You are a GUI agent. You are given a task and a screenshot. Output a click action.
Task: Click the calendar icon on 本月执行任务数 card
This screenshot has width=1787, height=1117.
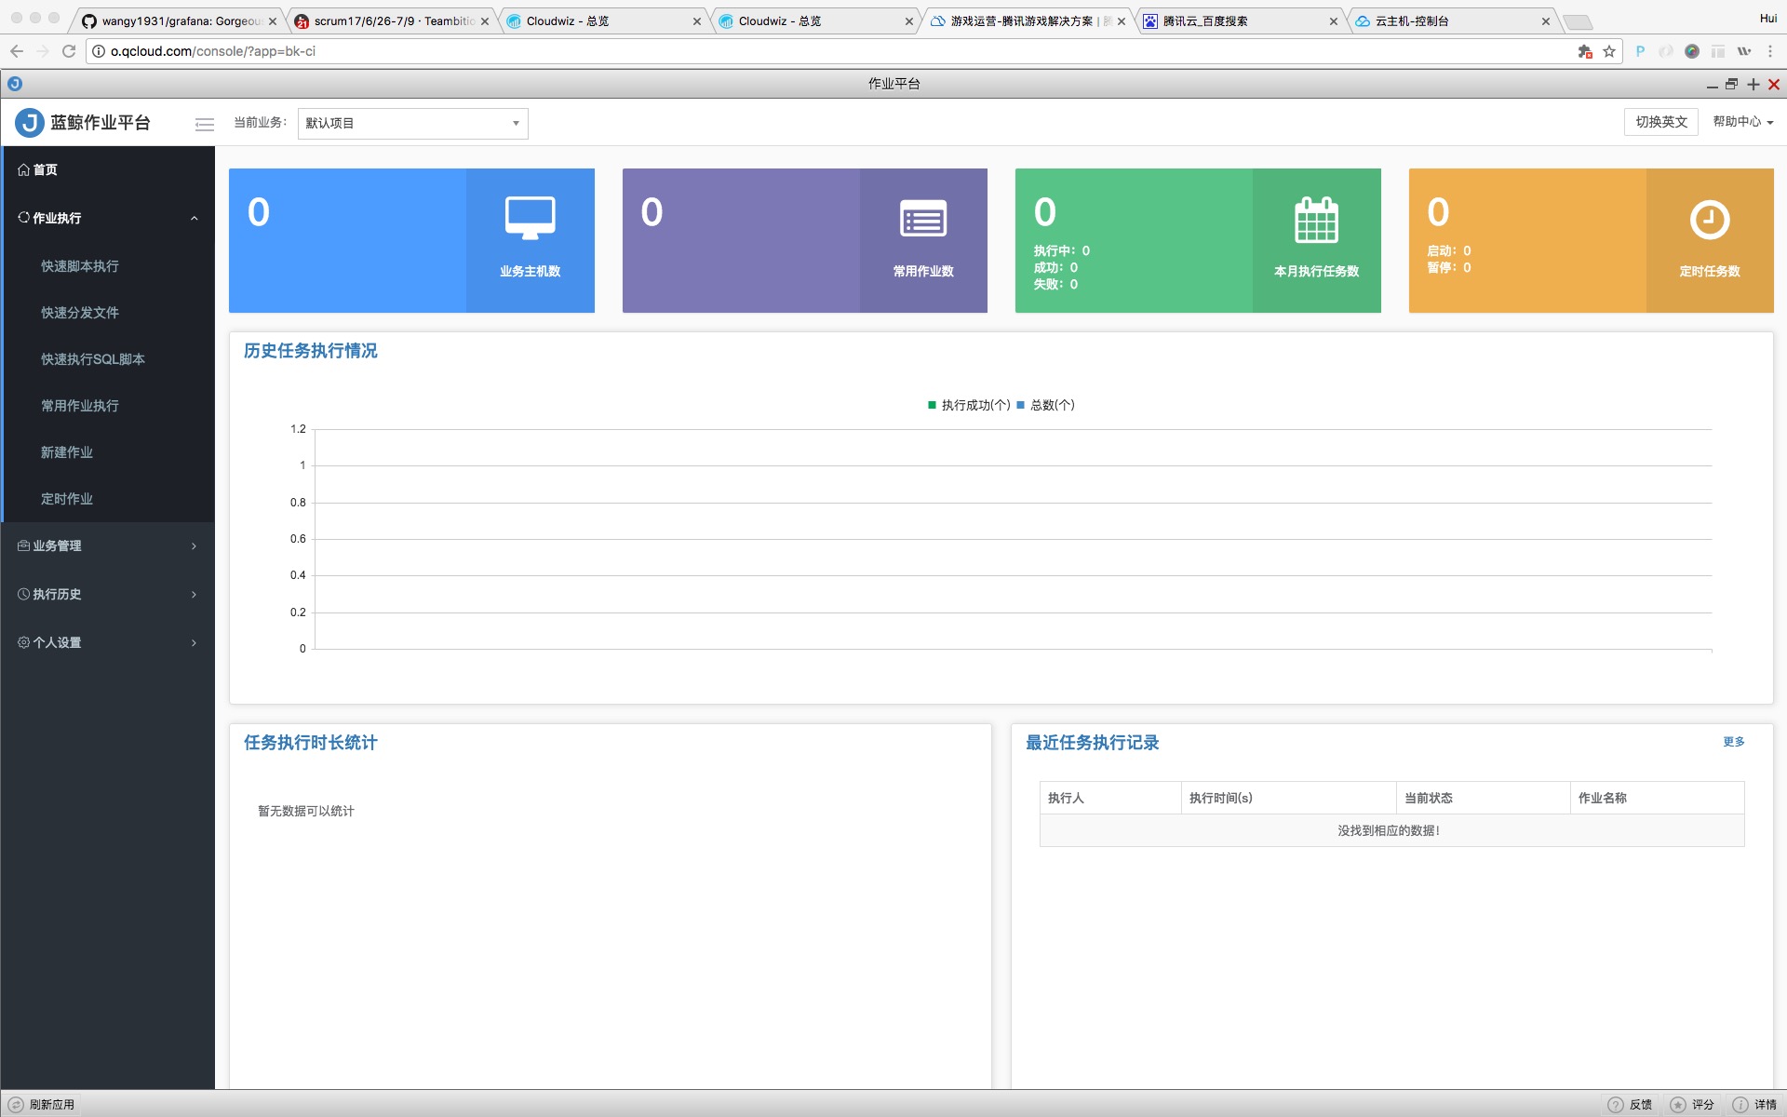[x=1316, y=220]
